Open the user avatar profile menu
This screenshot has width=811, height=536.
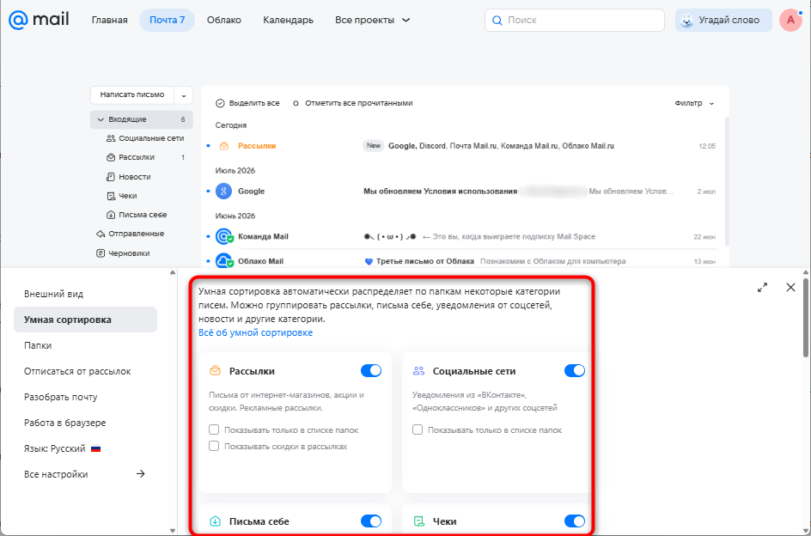pyautogui.click(x=790, y=20)
